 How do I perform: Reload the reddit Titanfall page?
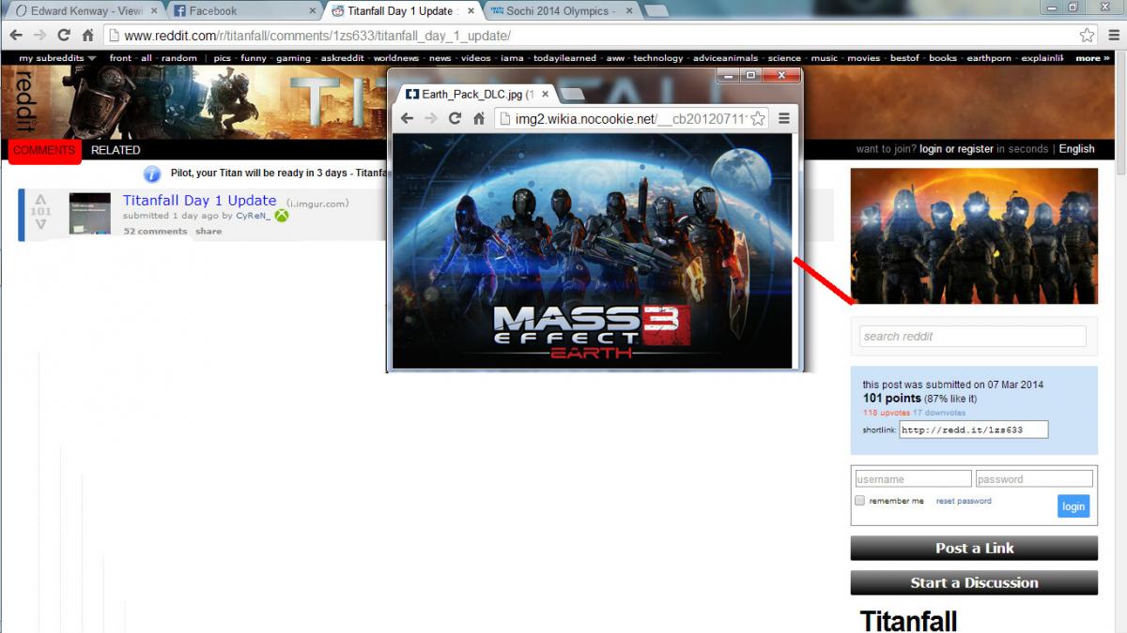(x=64, y=36)
